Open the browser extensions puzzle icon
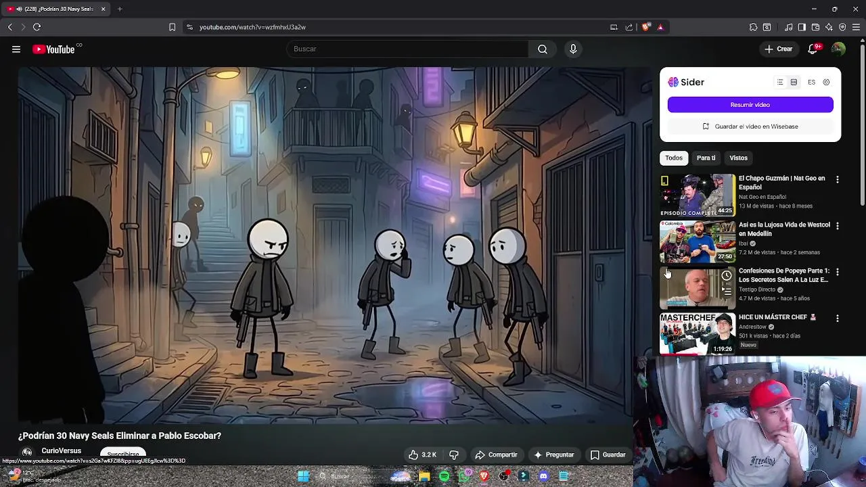 click(753, 27)
